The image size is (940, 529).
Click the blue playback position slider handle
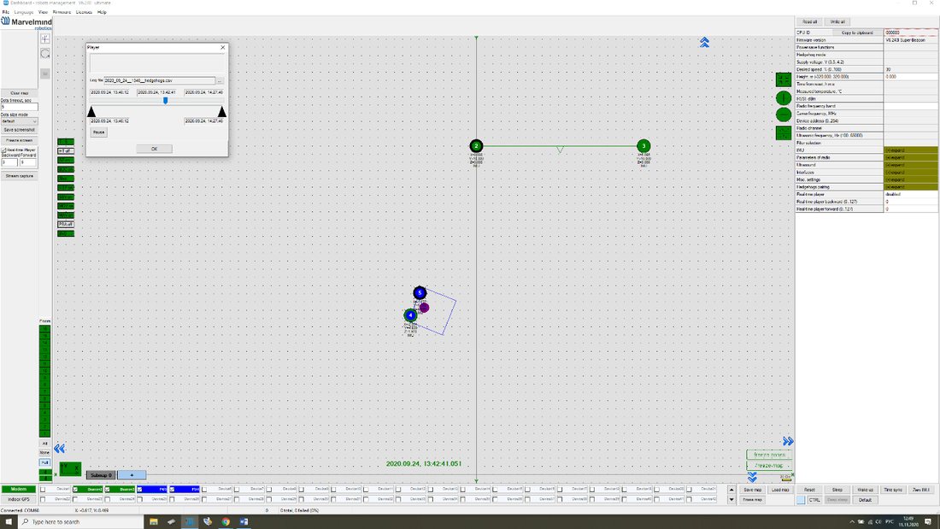pos(166,101)
